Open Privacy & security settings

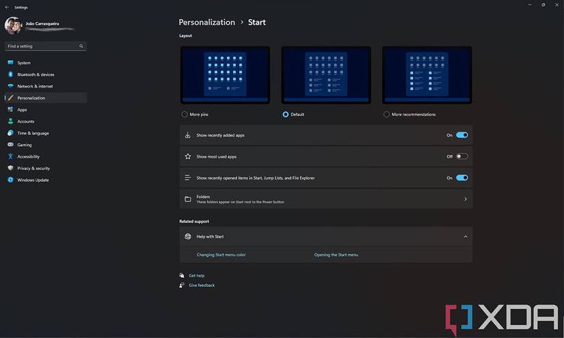point(46,168)
